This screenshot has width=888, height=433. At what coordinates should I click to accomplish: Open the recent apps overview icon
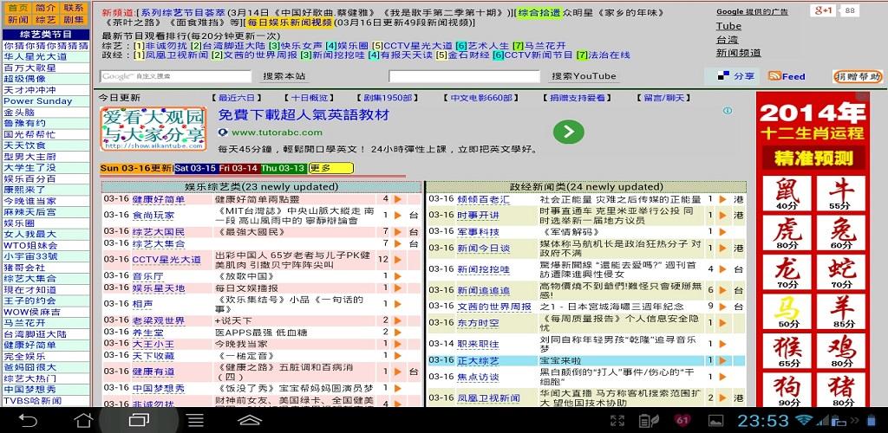click(x=139, y=420)
